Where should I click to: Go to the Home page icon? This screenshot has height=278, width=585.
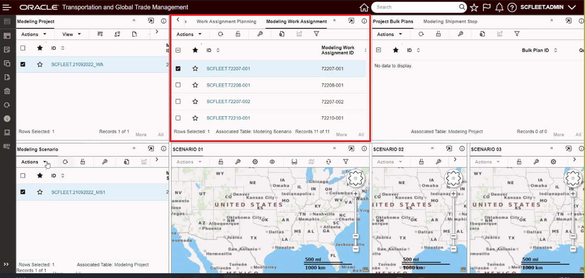click(x=364, y=7)
